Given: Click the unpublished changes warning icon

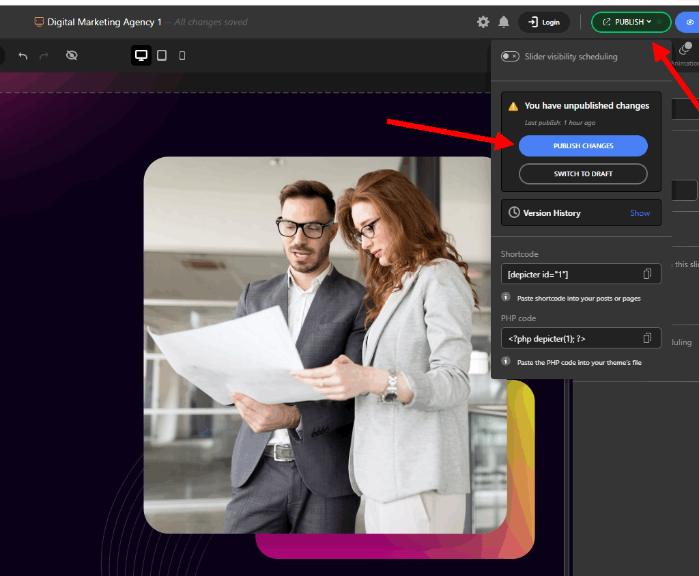Looking at the screenshot, I should [513, 106].
